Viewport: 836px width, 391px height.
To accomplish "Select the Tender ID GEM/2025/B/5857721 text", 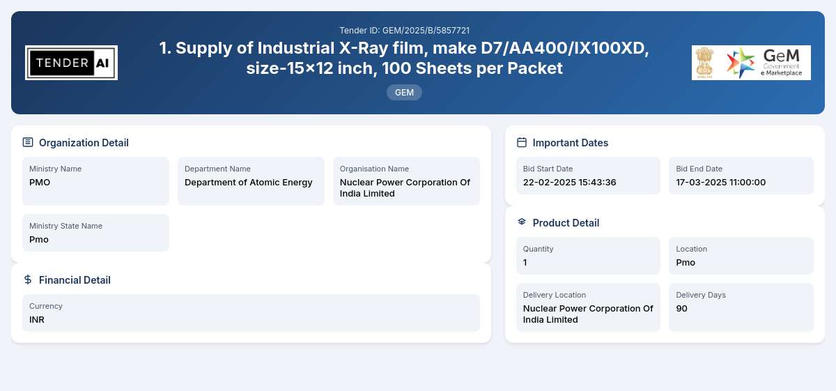I will click(x=404, y=31).
